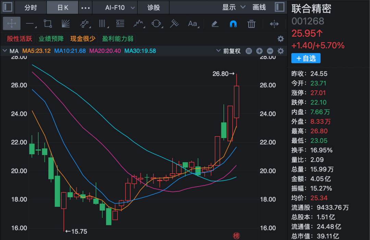This screenshot has width=370, height=240.
Task: Open the more periods ellipsis menu
Action: pyautogui.click(x=85, y=7)
